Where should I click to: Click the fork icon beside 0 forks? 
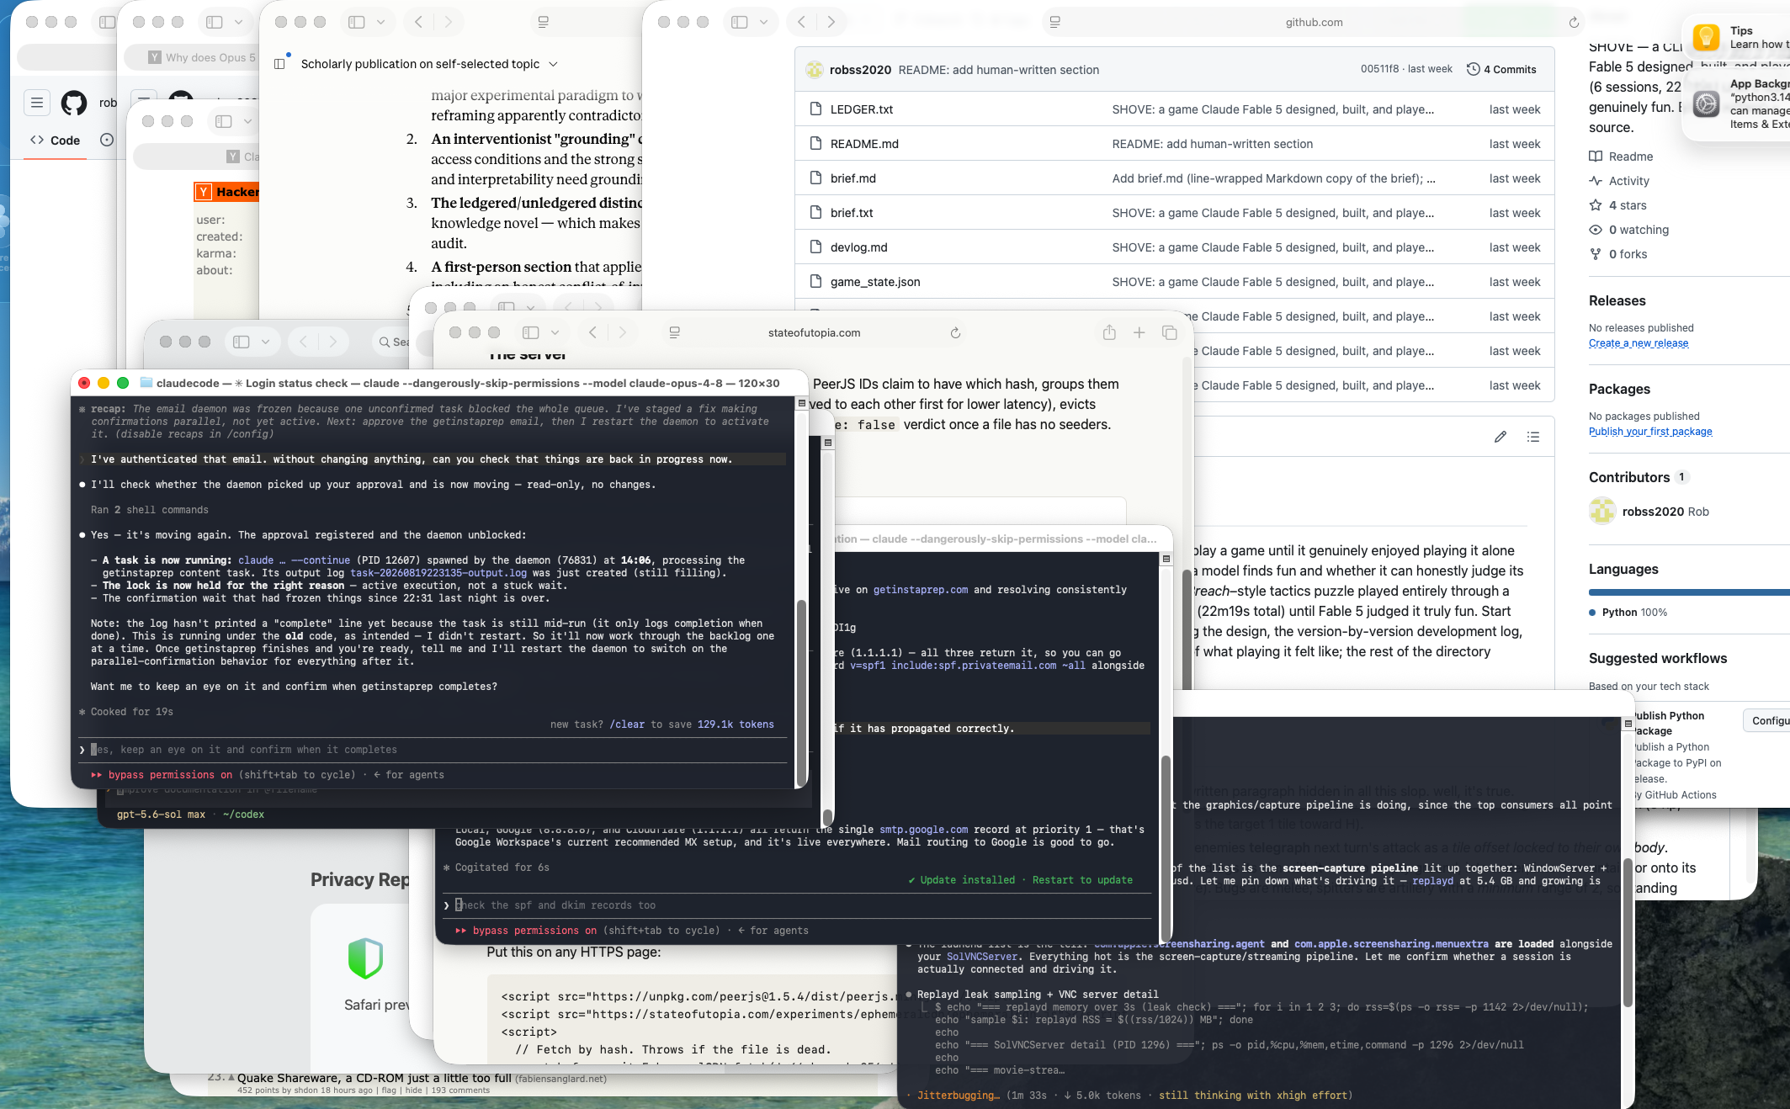click(x=1596, y=254)
